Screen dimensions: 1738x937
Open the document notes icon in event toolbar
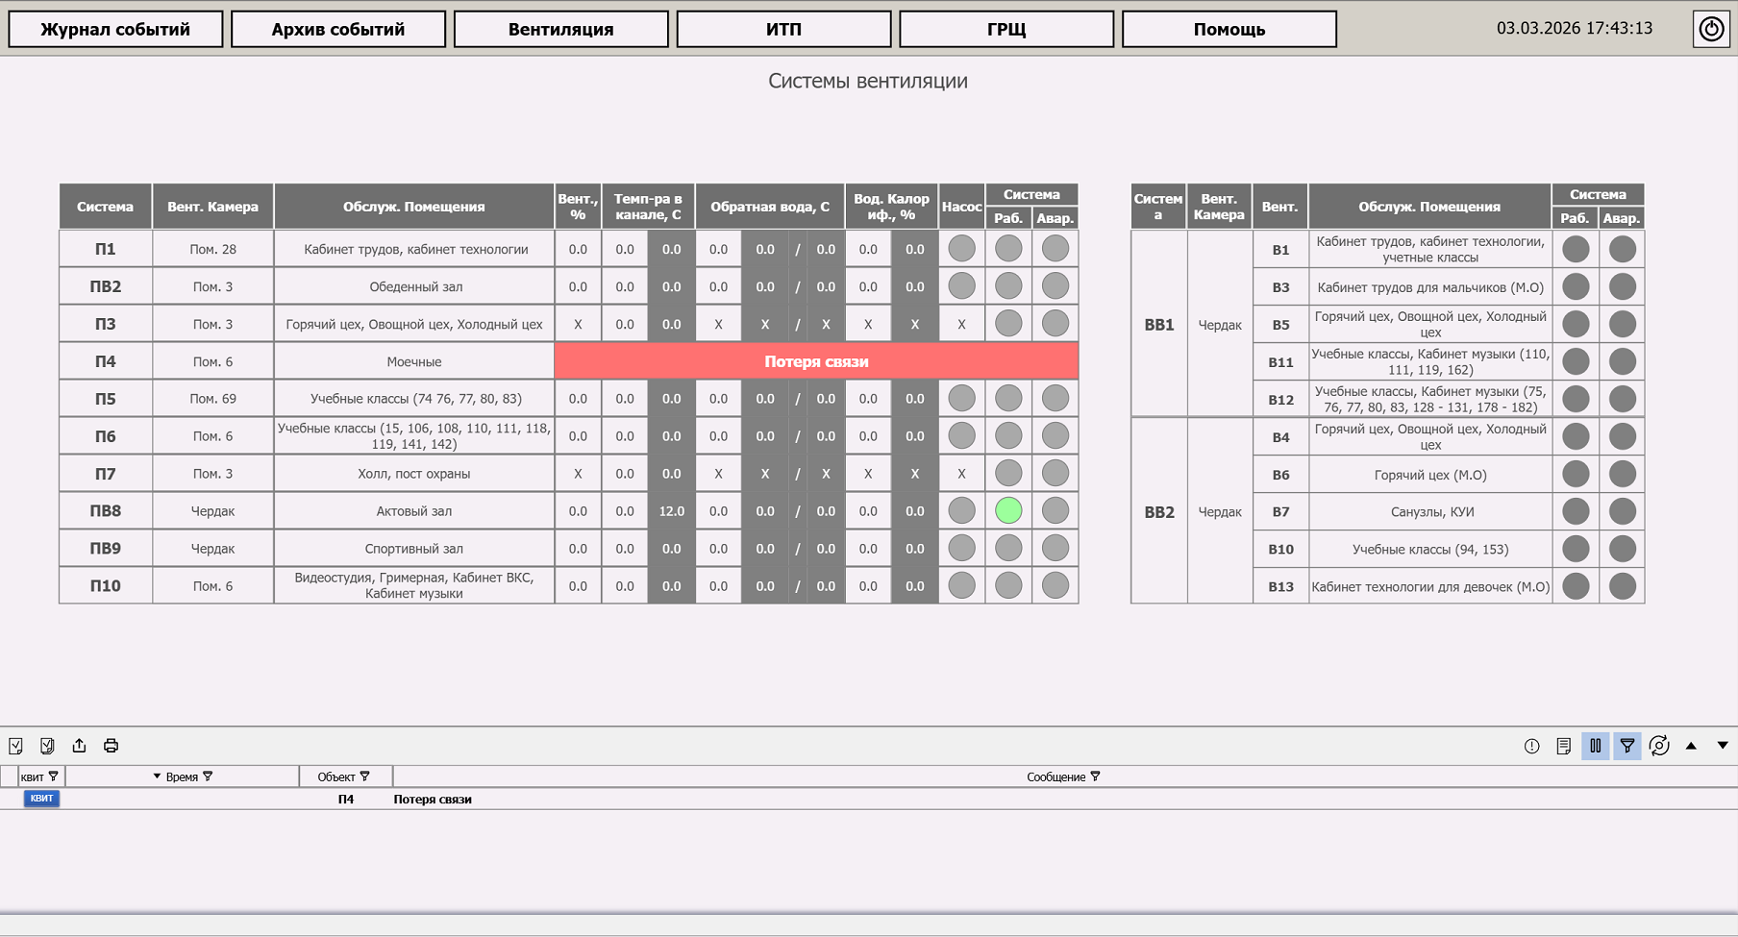1563,746
